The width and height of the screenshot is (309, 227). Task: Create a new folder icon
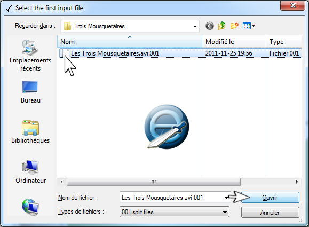234,26
